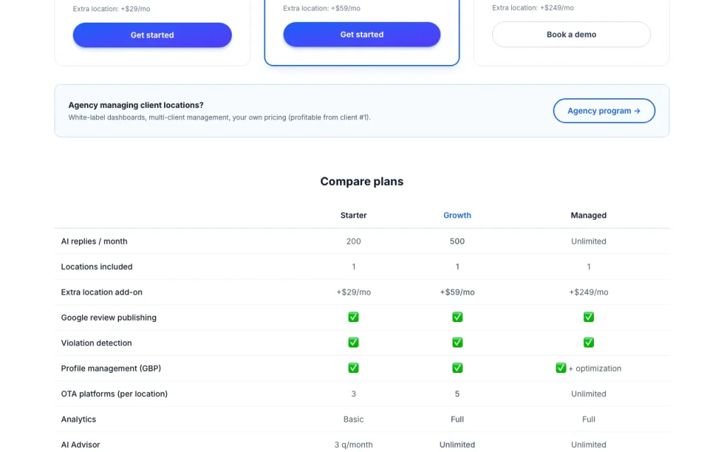
Task: Click Full analytics value in Managed column
Action: tap(588, 420)
